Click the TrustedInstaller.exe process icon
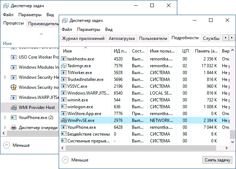Screen dimensions: 236x169 click(x=64, y=79)
